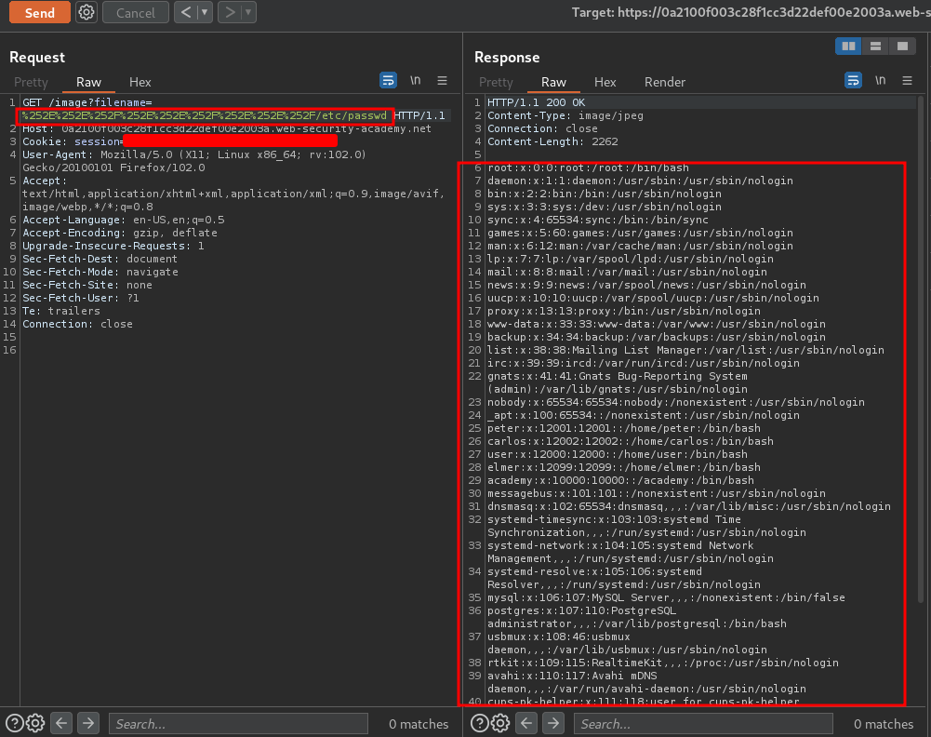Open history dropdown beside back arrow
931x737 pixels.
(205, 12)
